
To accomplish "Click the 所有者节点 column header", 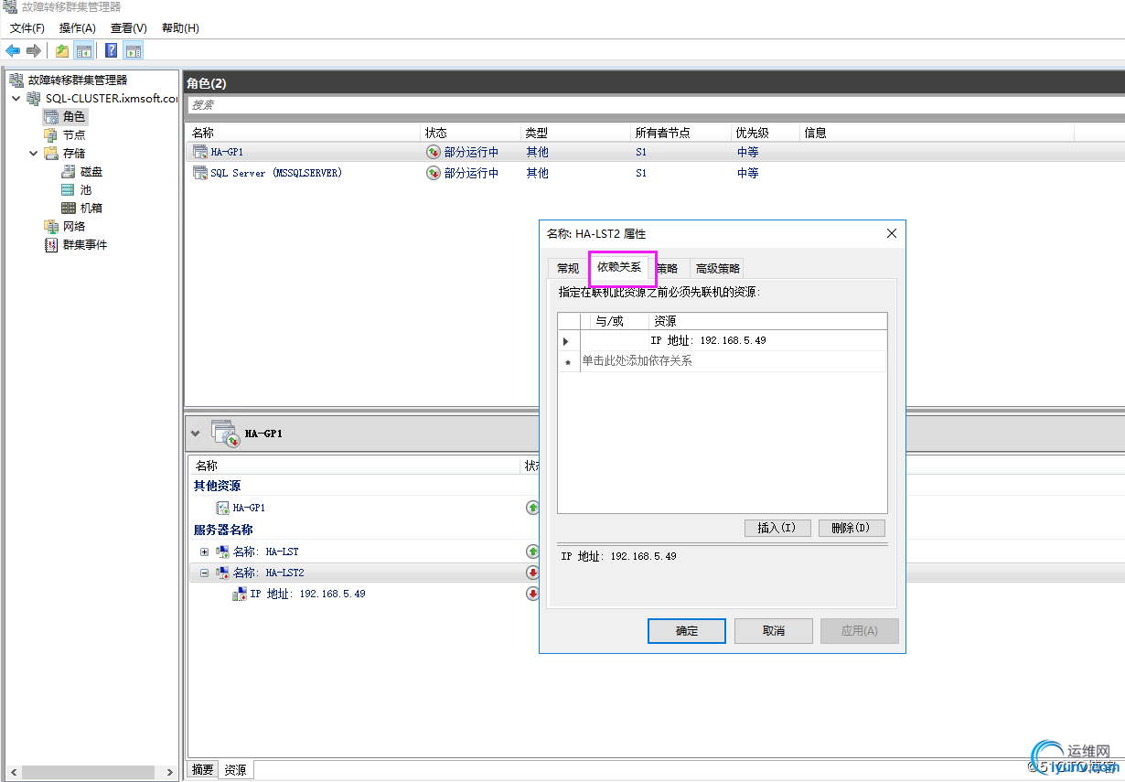I will pyautogui.click(x=681, y=133).
